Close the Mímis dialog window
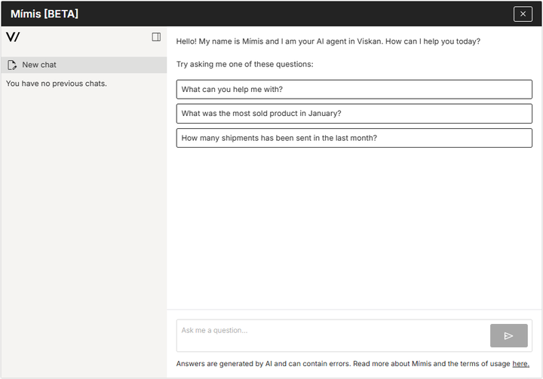 pyautogui.click(x=523, y=14)
